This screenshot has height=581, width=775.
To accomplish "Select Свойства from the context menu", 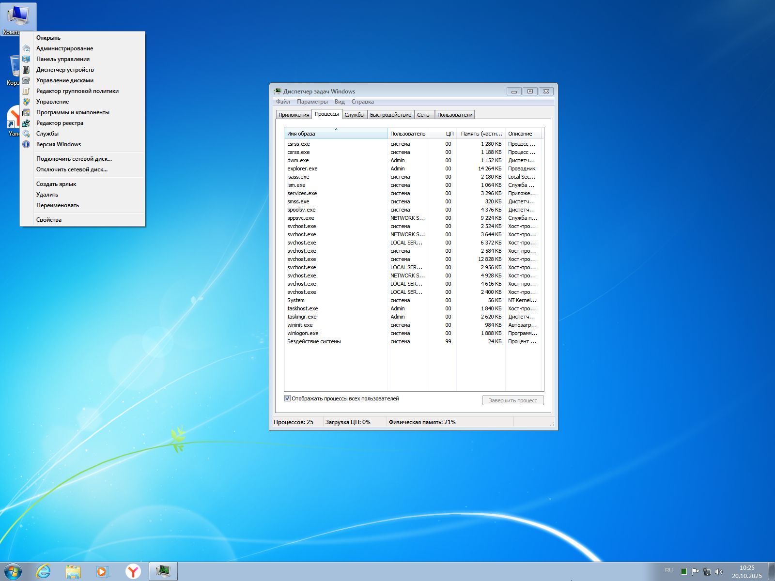I will (x=49, y=220).
